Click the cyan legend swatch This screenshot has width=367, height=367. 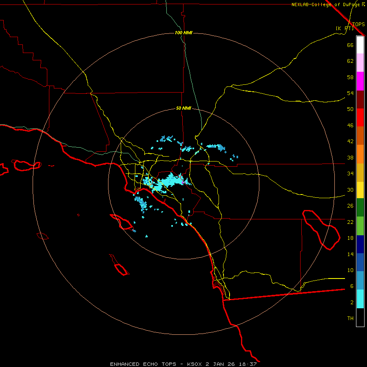[360, 299]
